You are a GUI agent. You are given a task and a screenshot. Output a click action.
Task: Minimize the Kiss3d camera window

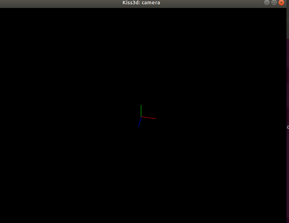pos(267,3)
